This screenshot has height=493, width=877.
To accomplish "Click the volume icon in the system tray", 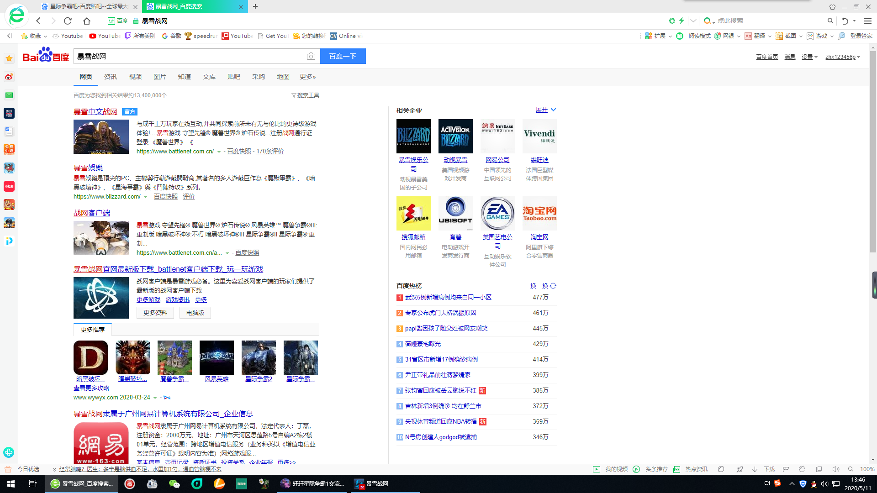I will (x=824, y=484).
